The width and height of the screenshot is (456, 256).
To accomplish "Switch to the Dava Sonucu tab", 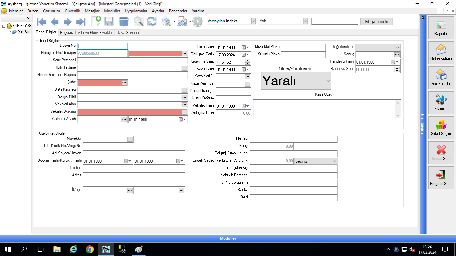I will click(128, 33).
